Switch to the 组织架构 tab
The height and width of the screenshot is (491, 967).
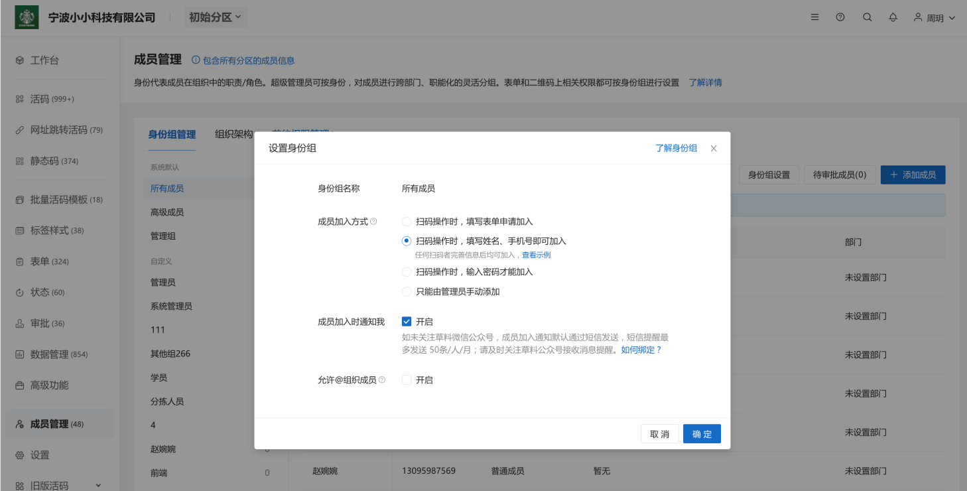pyautogui.click(x=233, y=134)
